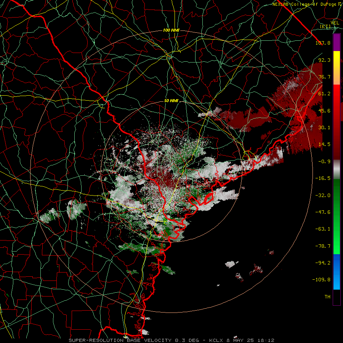
Task: Click the -47.6 legend value
Action: 323,212
